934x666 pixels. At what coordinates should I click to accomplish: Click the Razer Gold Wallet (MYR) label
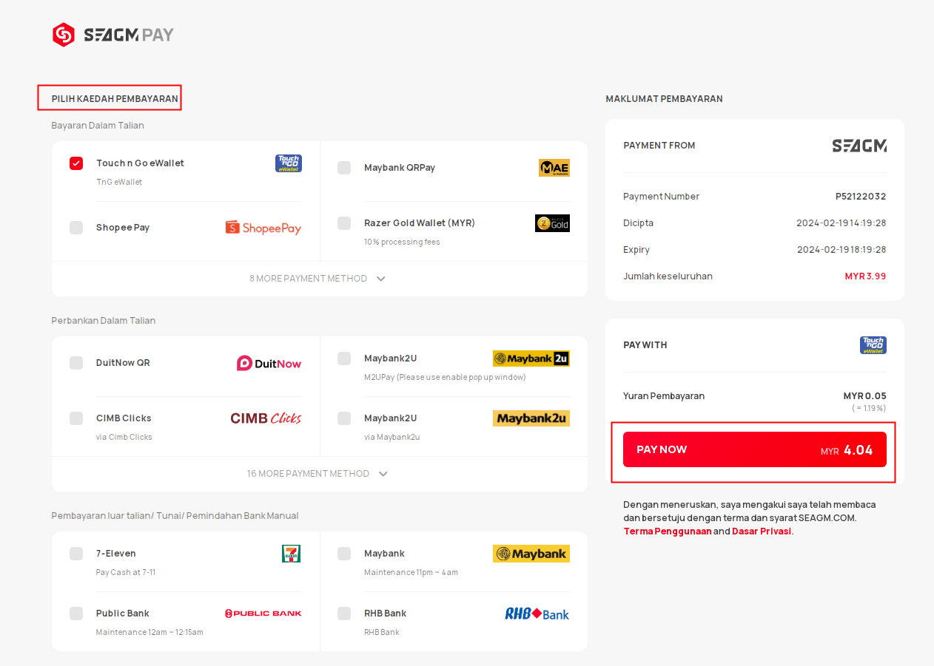[420, 223]
